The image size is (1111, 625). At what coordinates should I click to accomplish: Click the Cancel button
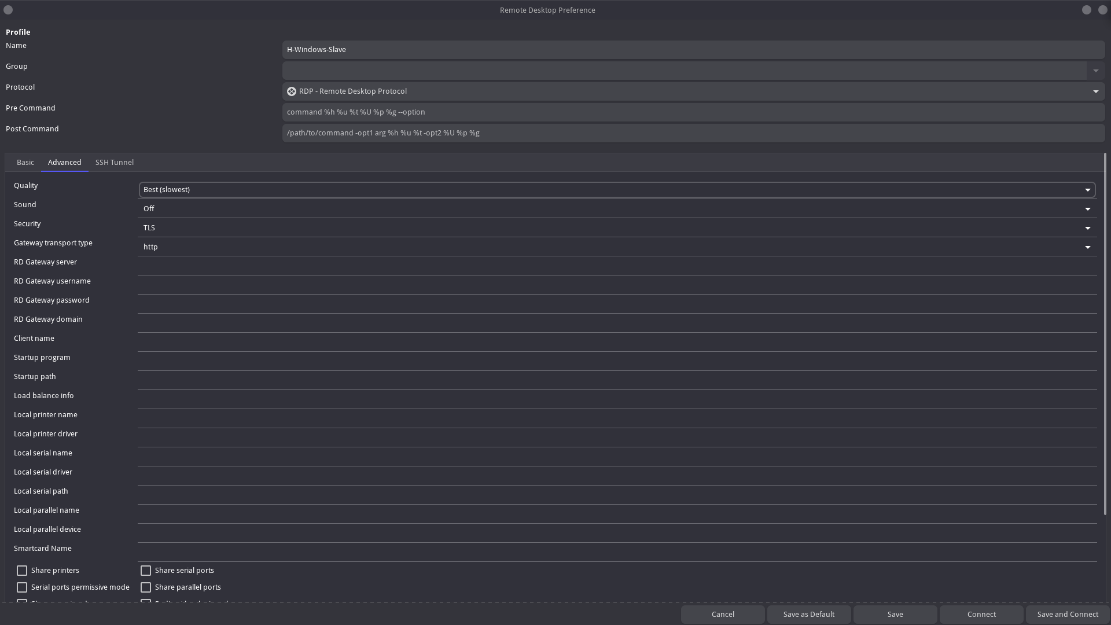click(723, 615)
